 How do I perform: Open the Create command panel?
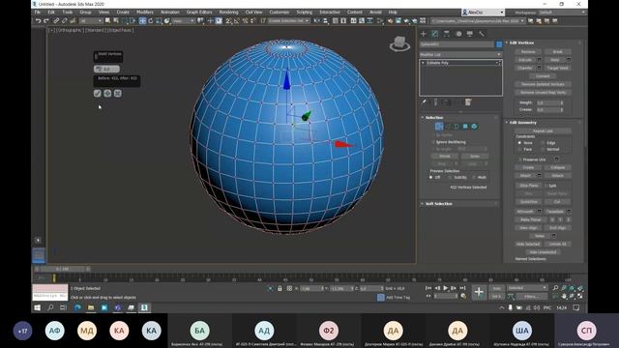[424, 34]
